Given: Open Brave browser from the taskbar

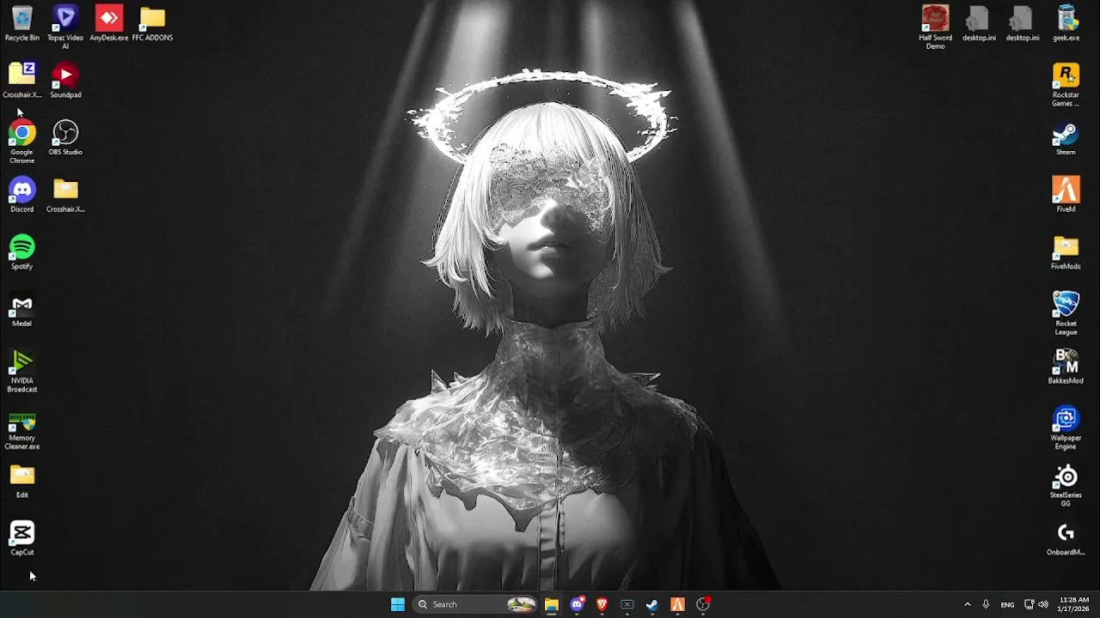Looking at the screenshot, I should click(602, 604).
